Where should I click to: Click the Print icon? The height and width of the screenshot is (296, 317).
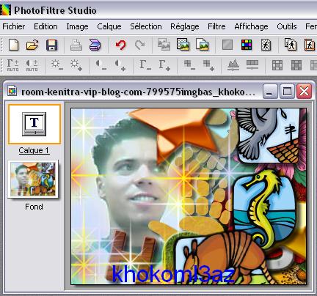click(76, 45)
